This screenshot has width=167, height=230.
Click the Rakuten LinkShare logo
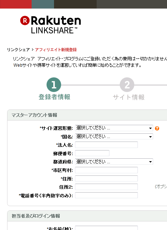(x=50, y=25)
